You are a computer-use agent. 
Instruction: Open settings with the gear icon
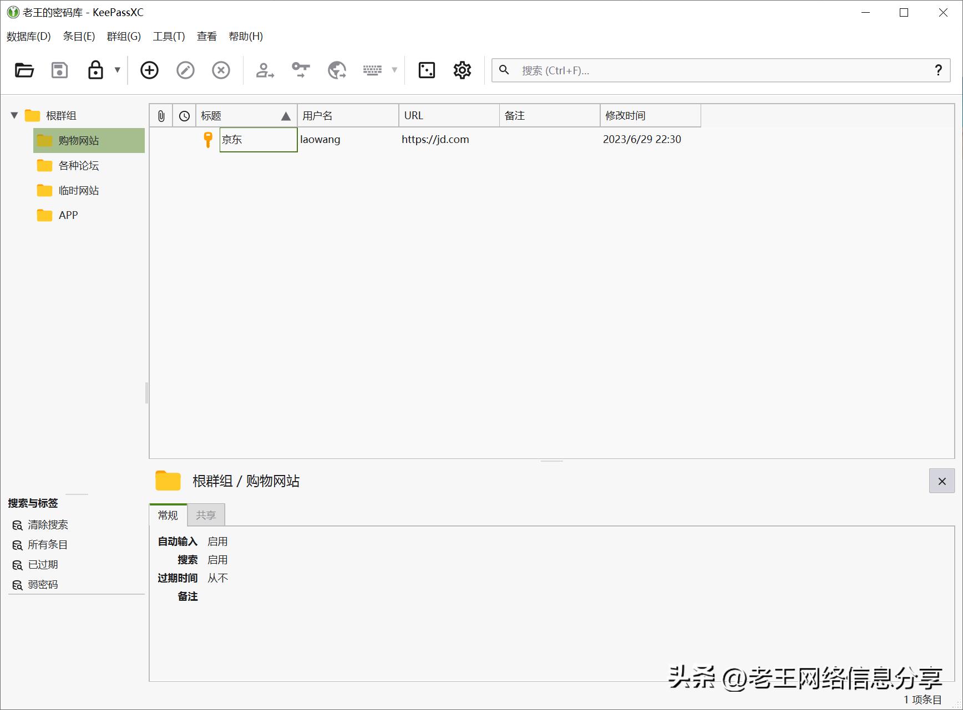point(462,70)
